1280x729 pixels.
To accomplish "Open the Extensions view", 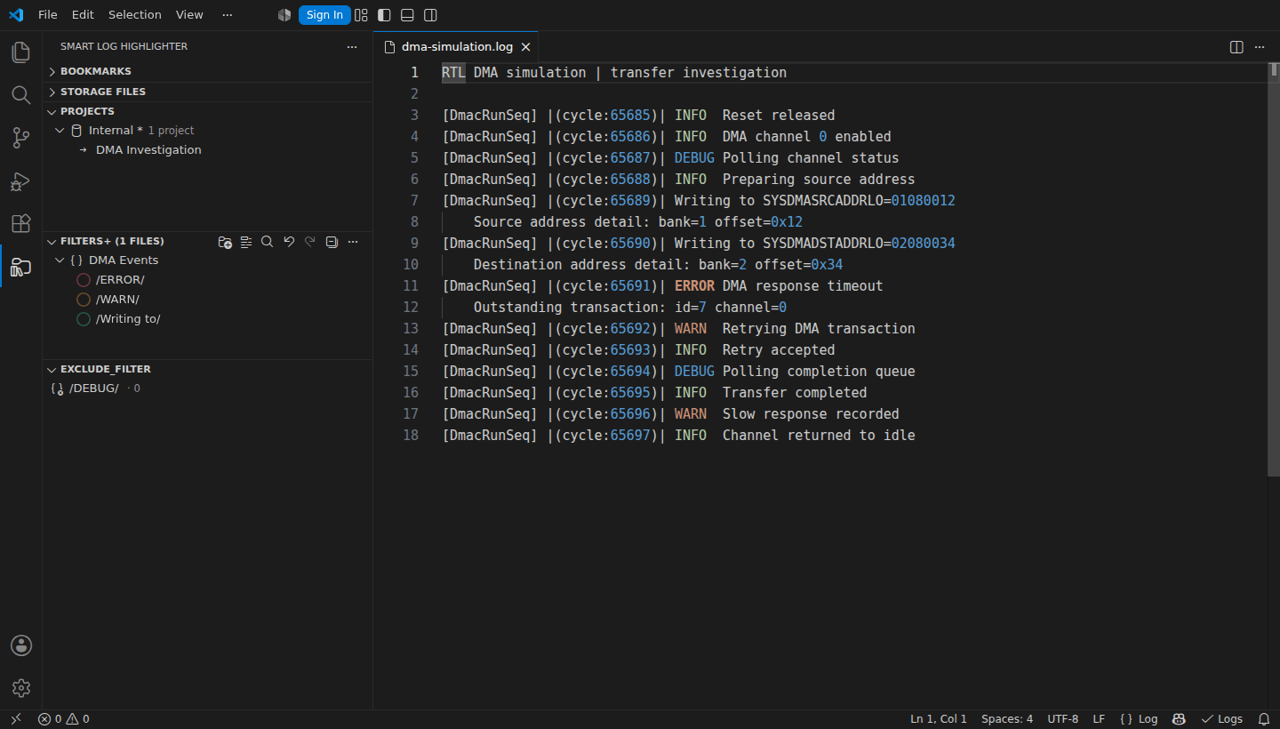I will click(x=21, y=223).
